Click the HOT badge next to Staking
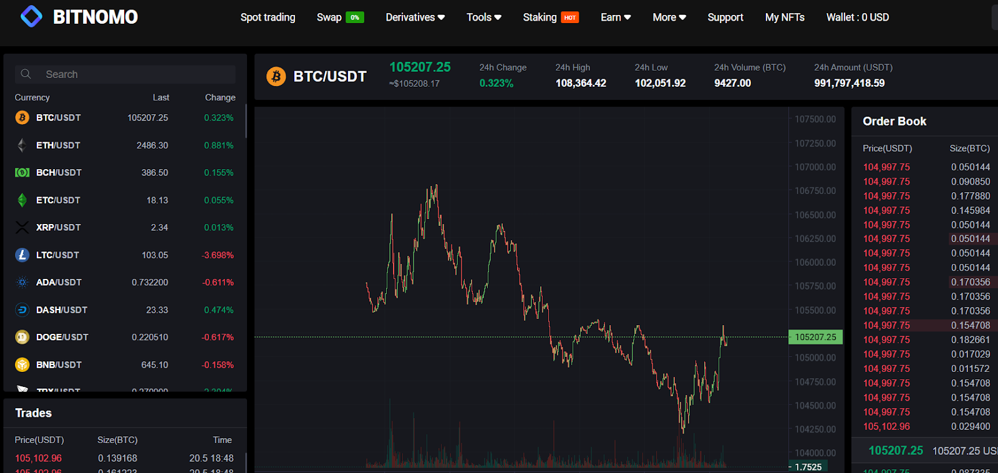 [x=570, y=17]
